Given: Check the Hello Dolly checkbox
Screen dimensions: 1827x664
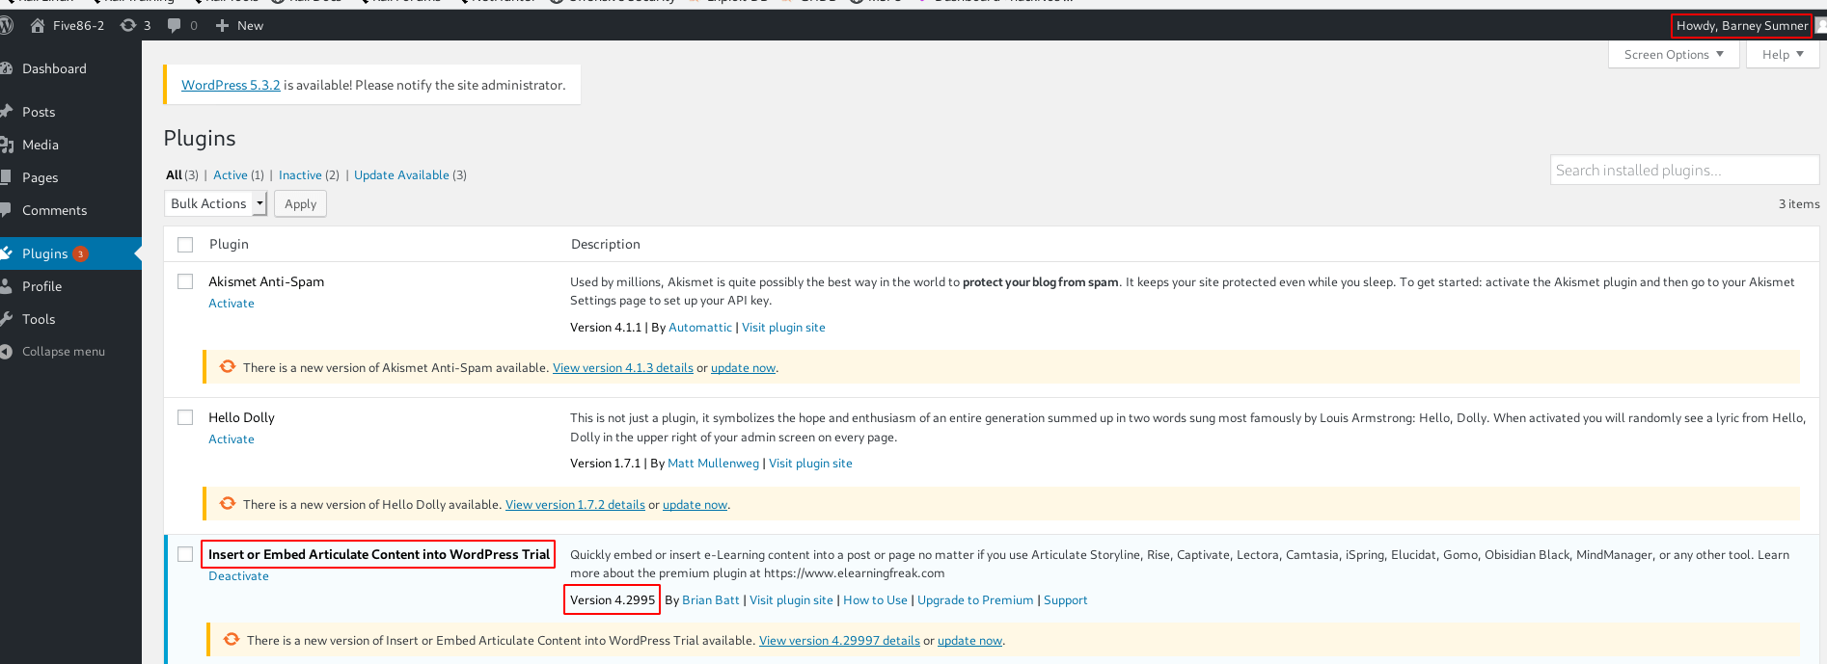Looking at the screenshot, I should [185, 417].
